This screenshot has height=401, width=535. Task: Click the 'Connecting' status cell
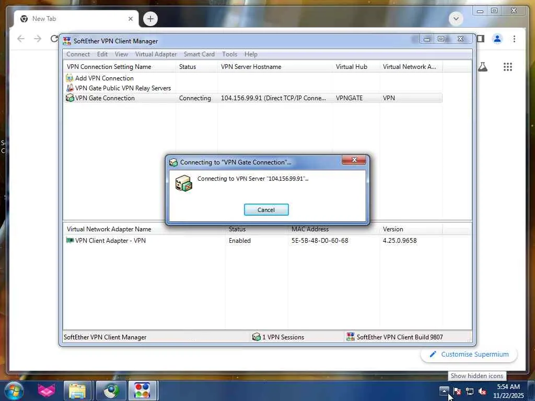click(195, 98)
